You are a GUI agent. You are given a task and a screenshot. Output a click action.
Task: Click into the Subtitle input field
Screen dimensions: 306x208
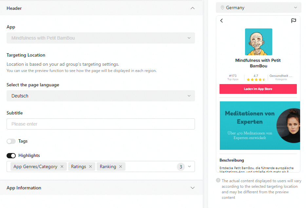(101, 124)
